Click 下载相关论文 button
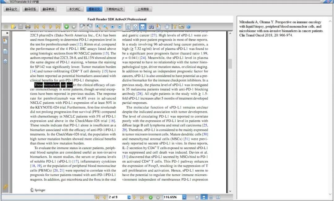334x201 pixels. [x=115, y=9]
